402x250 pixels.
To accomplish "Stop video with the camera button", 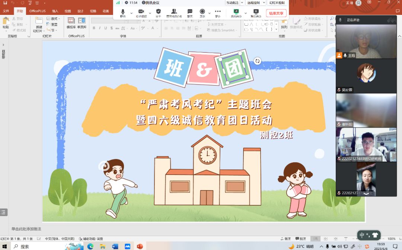I will (141, 13).
